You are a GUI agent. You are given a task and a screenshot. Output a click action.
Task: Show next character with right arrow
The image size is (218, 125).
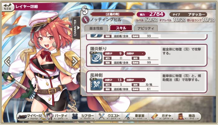(x=75, y=61)
